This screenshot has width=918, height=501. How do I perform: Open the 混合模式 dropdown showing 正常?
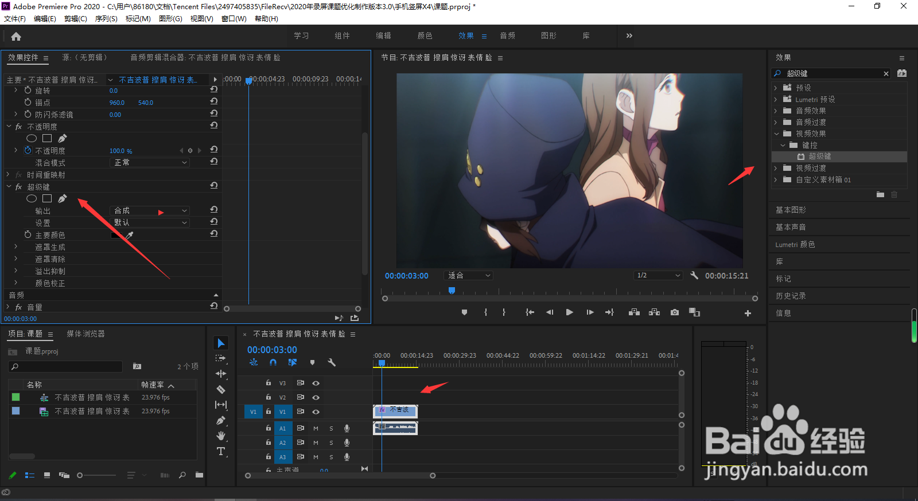coord(149,162)
